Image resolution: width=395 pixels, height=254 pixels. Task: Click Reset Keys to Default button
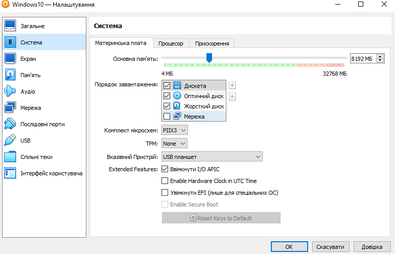pyautogui.click(x=221, y=218)
